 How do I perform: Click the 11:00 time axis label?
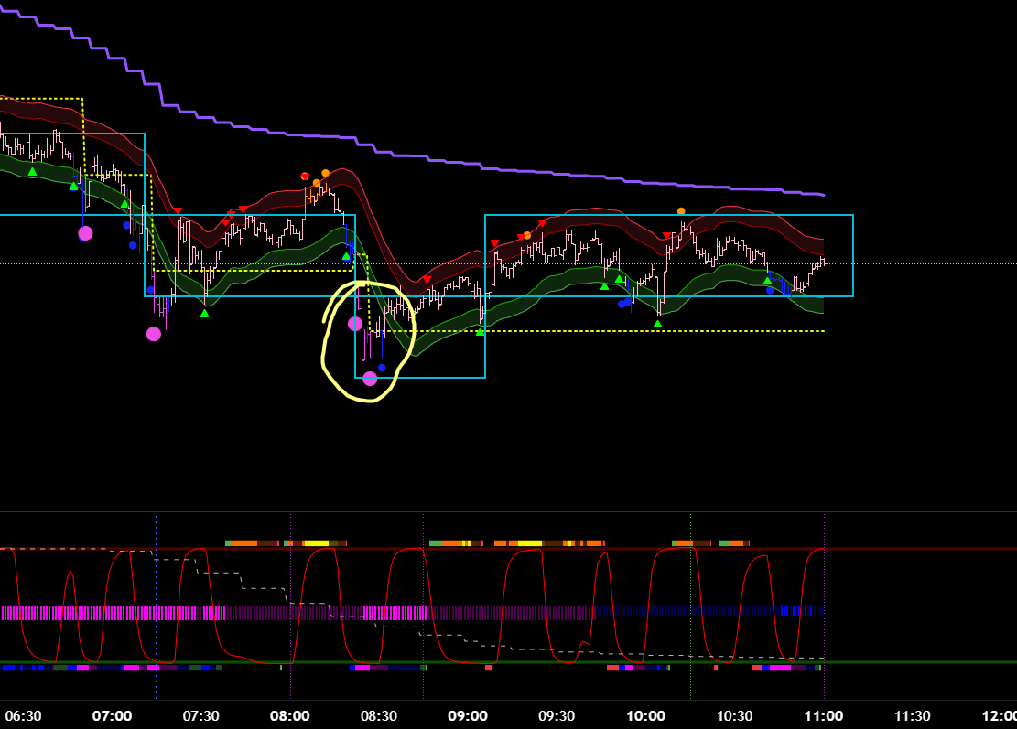pos(824,716)
